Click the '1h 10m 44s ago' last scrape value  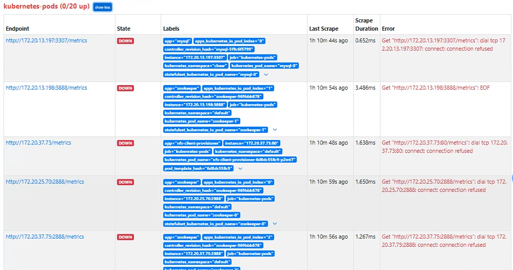[x=328, y=41]
